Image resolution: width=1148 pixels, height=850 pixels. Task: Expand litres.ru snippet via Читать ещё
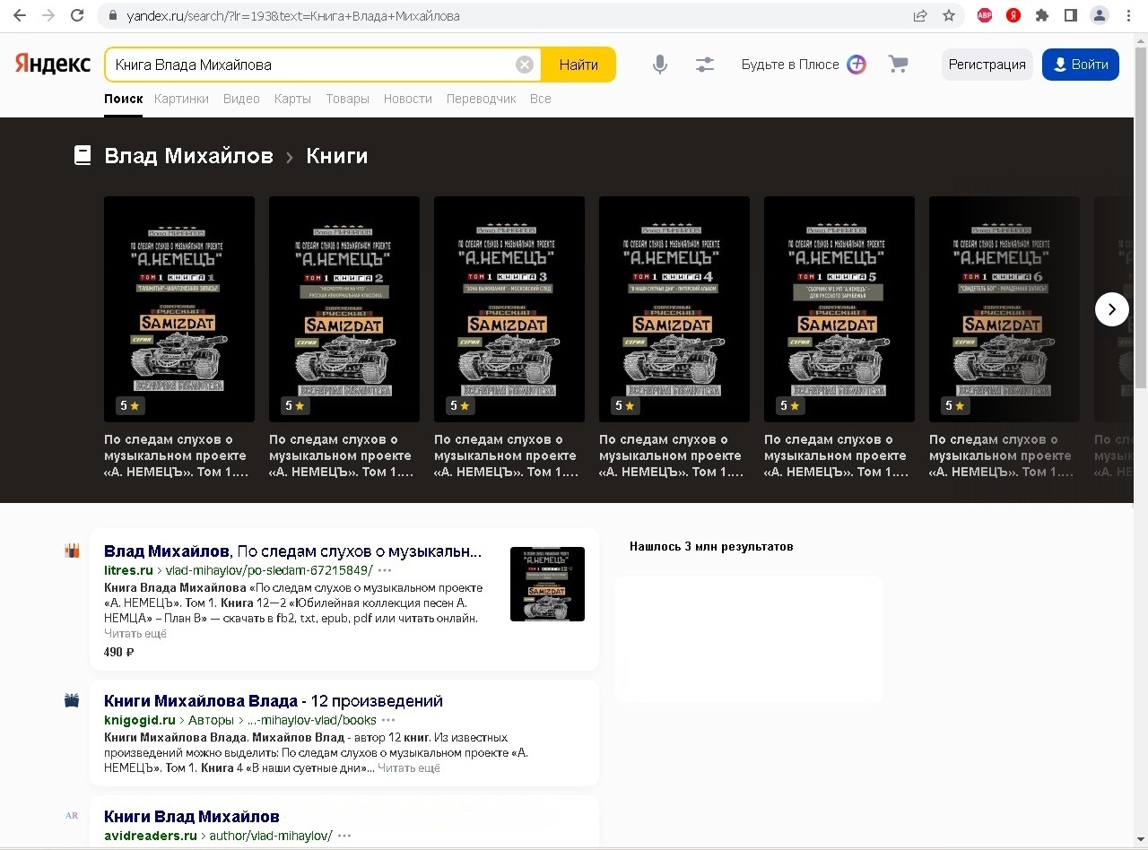pyautogui.click(x=135, y=634)
